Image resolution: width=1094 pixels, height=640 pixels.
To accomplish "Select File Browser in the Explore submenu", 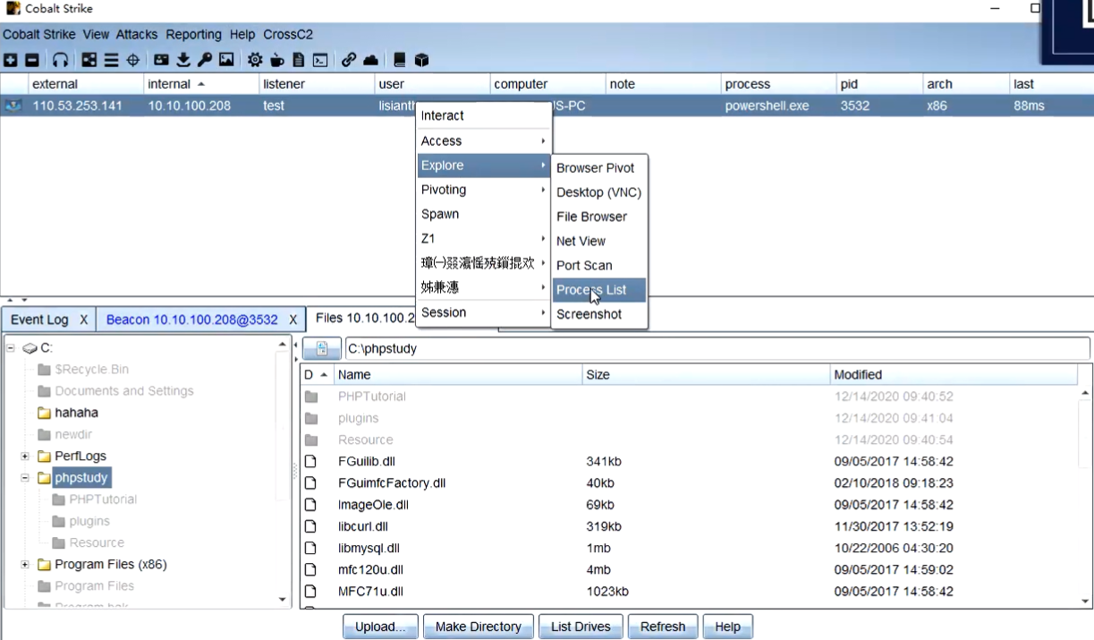I will 599,217.
